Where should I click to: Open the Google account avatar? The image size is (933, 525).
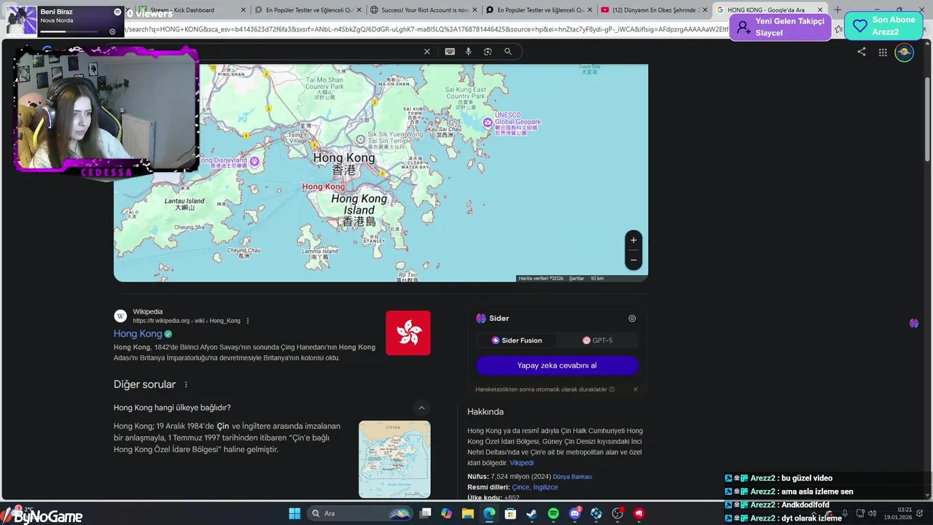[904, 52]
